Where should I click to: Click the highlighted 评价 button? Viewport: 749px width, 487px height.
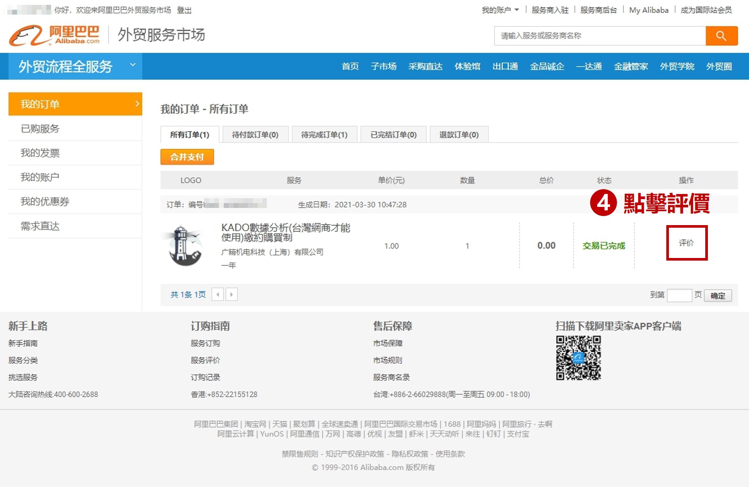(687, 243)
